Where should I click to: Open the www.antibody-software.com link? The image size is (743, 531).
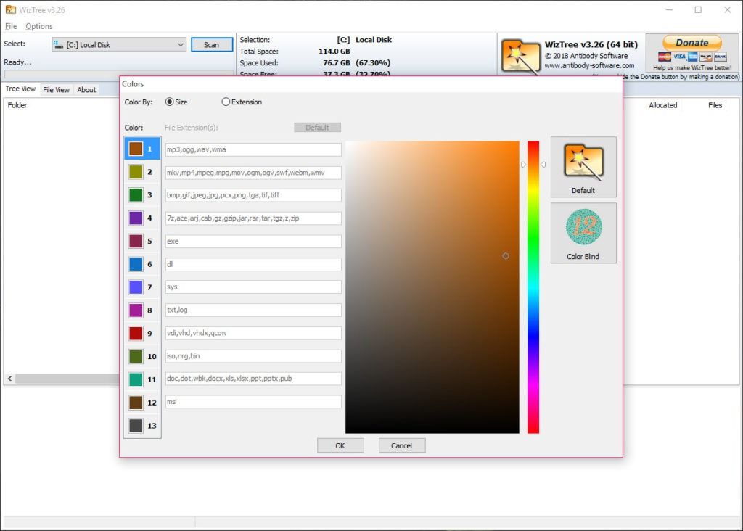pyautogui.click(x=589, y=65)
